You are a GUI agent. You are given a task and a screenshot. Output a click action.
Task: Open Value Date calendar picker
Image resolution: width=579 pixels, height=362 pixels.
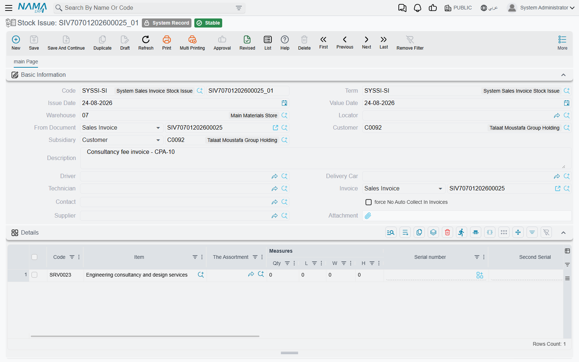click(x=567, y=103)
